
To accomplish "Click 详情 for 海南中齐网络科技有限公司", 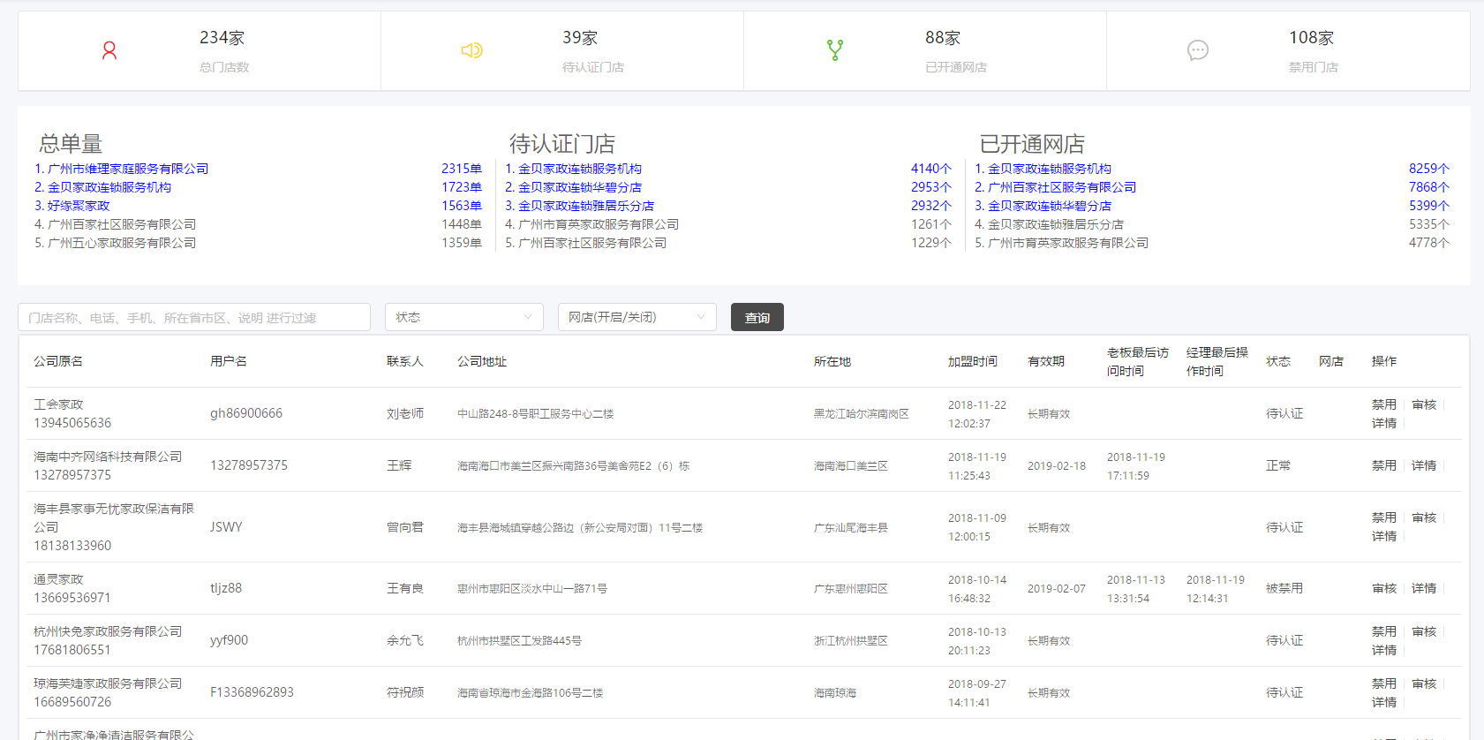I will (x=1424, y=465).
